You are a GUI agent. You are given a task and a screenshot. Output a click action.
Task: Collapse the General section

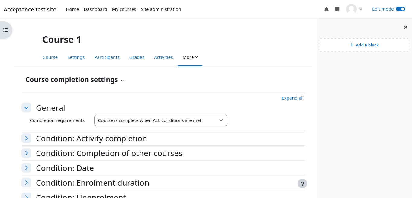(x=26, y=107)
